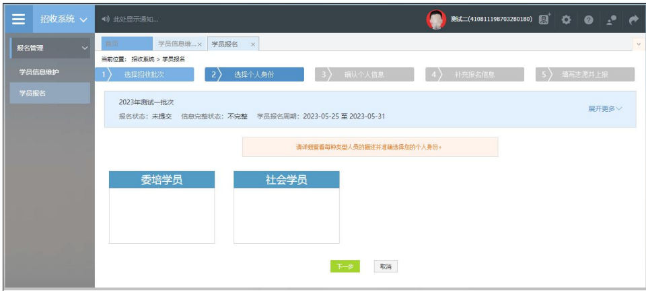
Task: Click the 2023年测试一批次 title
Action: coord(146,102)
